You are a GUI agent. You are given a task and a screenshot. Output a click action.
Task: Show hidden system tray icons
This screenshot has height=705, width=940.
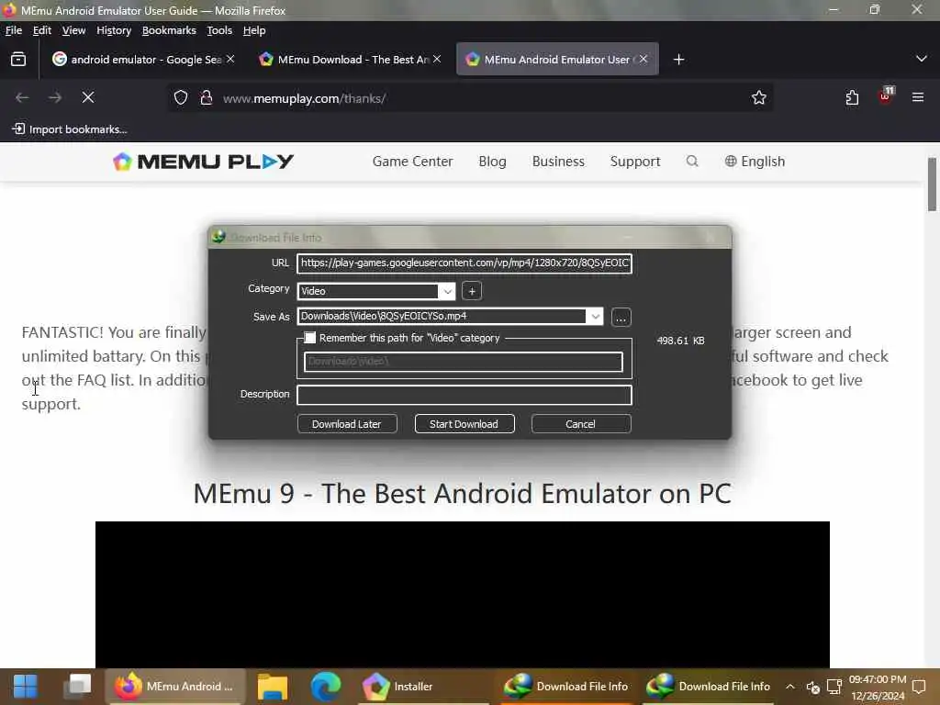790,687
